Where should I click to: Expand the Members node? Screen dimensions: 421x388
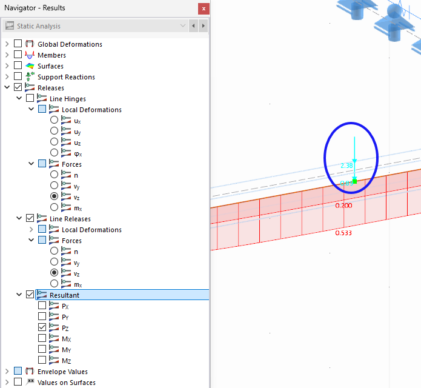coord(7,55)
